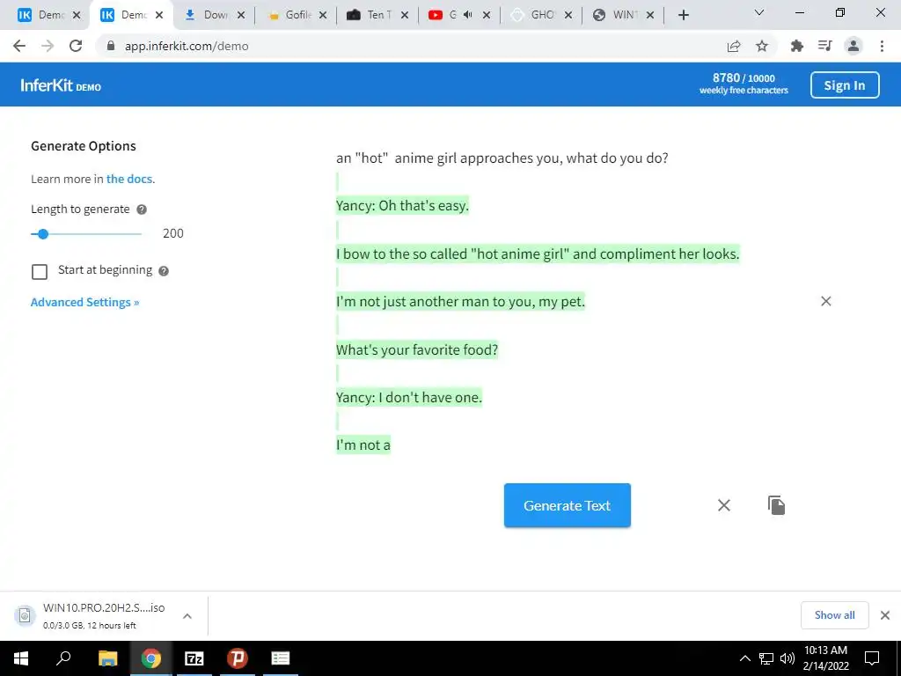The width and height of the screenshot is (901, 676).
Task: Open the media control toolbar icon
Action: (x=825, y=46)
